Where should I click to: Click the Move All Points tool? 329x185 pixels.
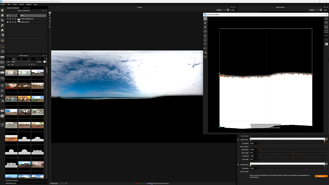pos(205,31)
